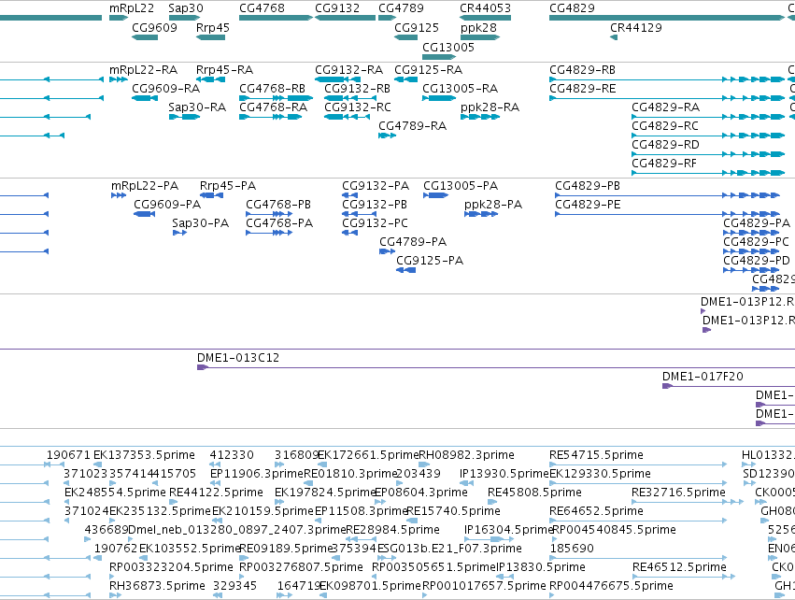Click the CG4768-PB protein label

(278, 205)
